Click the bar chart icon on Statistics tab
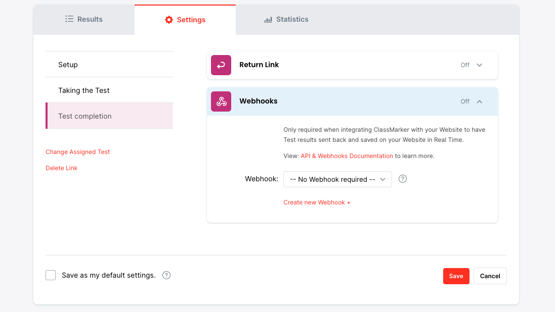 268,20
